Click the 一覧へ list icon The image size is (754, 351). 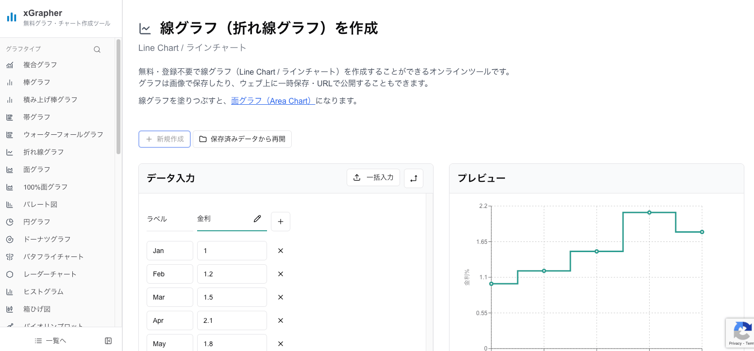pos(38,340)
